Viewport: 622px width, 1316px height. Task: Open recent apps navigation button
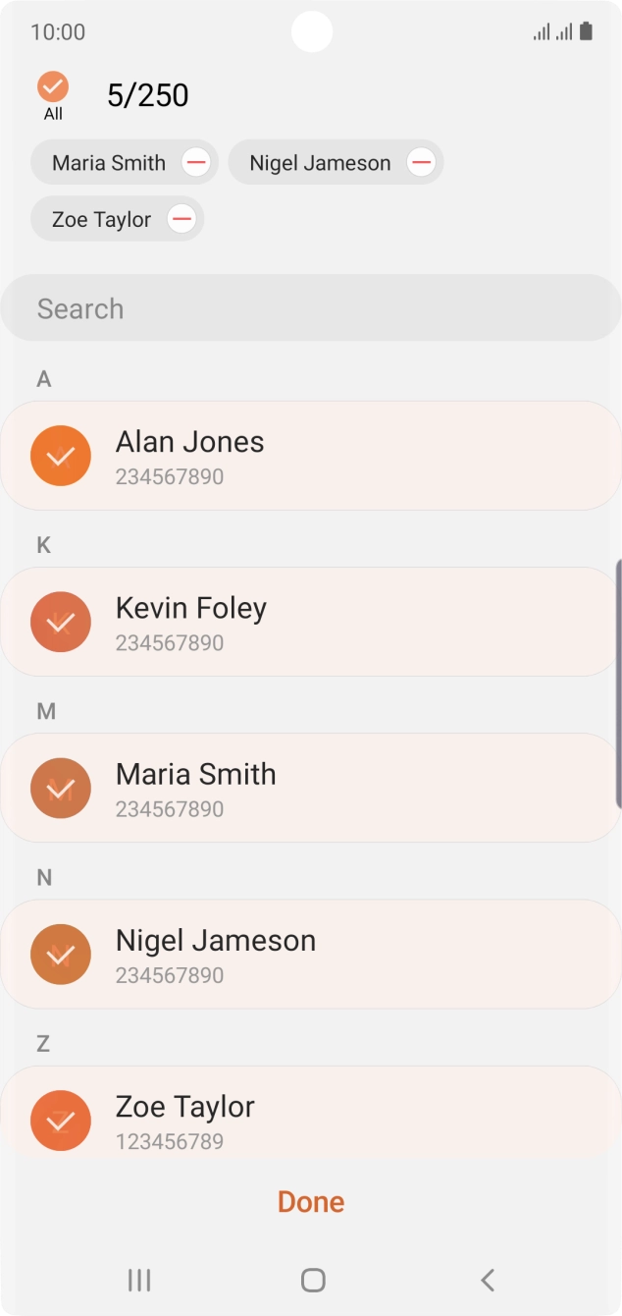coord(139,1280)
